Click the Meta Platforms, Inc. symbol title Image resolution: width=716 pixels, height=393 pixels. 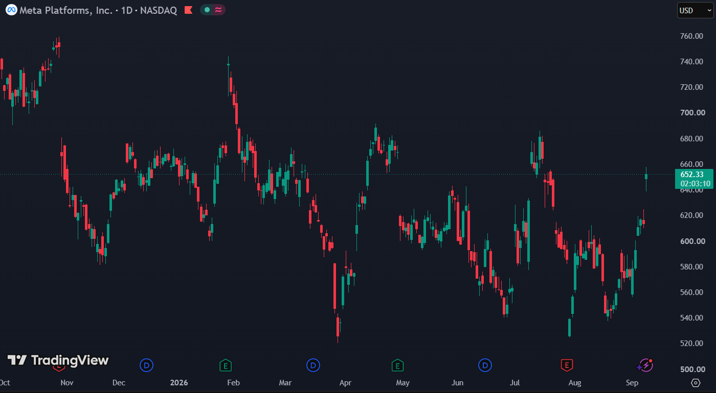[x=66, y=10]
